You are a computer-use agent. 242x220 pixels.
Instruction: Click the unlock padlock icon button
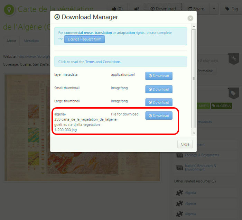137,9
